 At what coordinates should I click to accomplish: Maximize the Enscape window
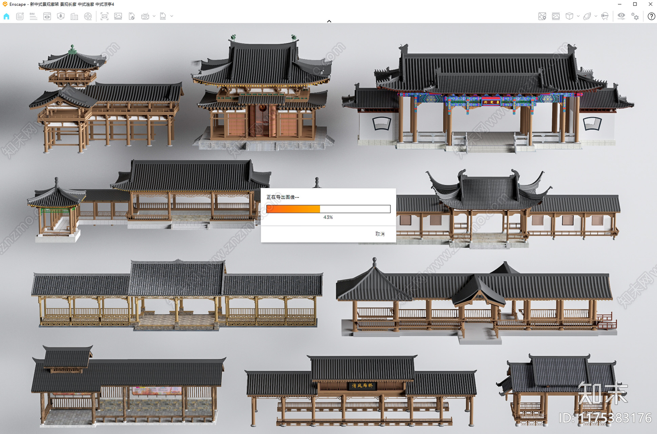635,4
